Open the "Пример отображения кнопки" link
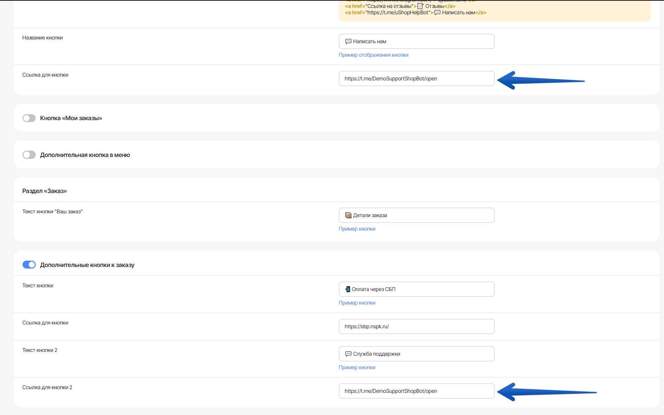This screenshot has height=415, width=664. coord(373,55)
